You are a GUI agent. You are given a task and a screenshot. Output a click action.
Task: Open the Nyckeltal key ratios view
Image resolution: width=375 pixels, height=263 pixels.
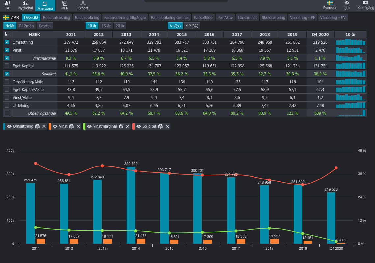pos(25,5)
